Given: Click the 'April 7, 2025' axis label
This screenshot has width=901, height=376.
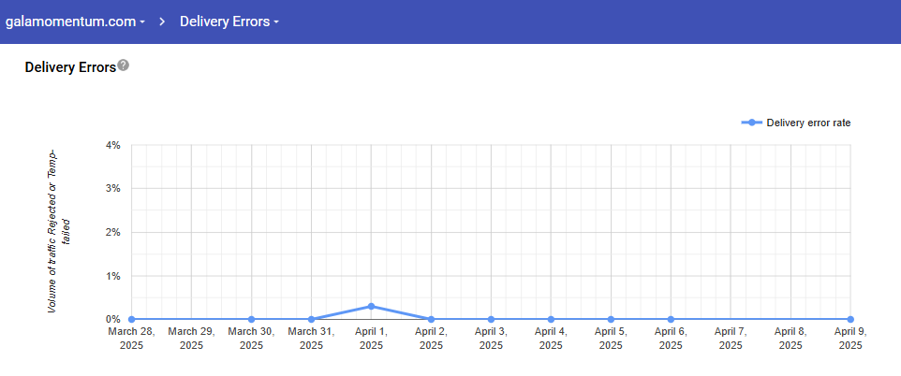Looking at the screenshot, I should [x=731, y=338].
